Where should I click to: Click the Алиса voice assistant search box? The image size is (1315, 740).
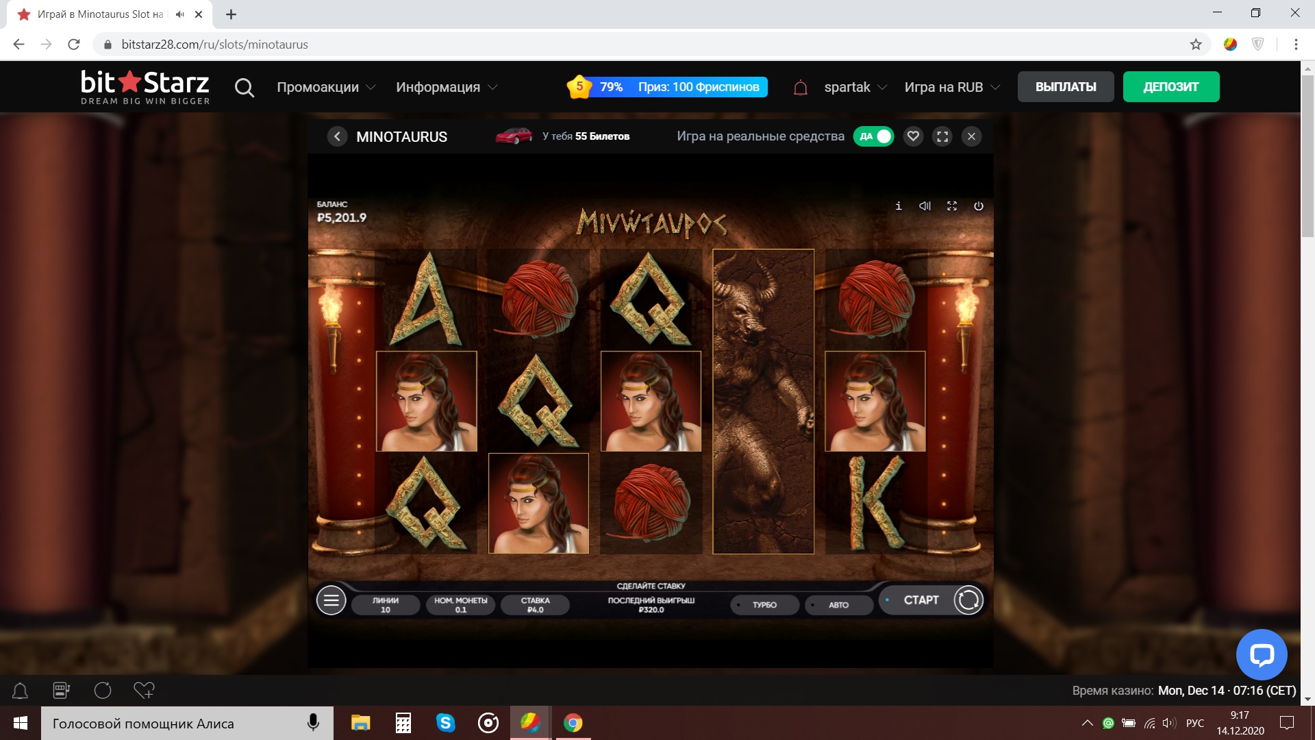click(x=187, y=723)
